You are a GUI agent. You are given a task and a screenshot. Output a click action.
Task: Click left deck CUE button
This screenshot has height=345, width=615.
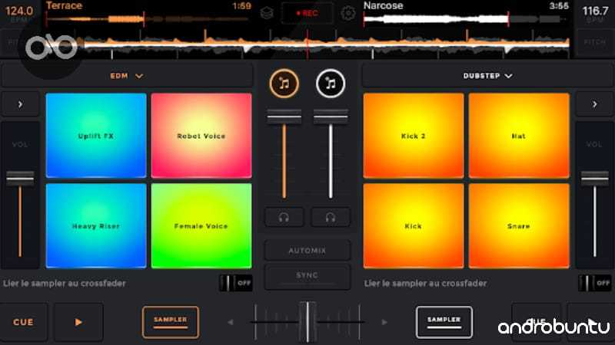point(23,322)
